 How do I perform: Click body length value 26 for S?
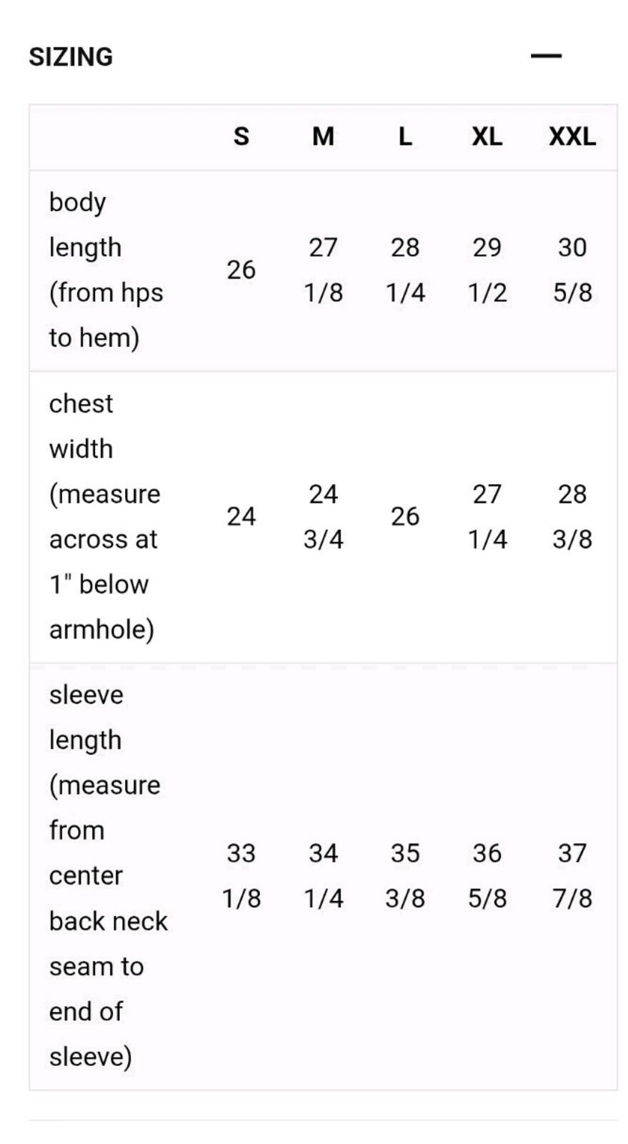click(241, 270)
